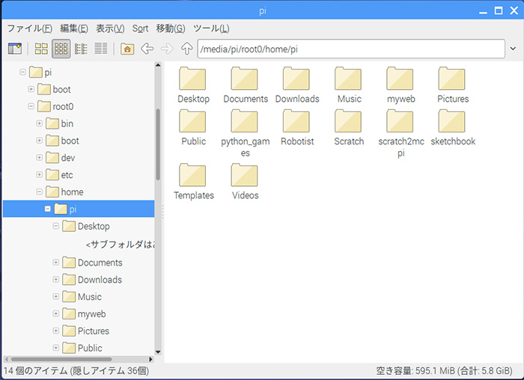Go up to the parent folder

(186, 49)
